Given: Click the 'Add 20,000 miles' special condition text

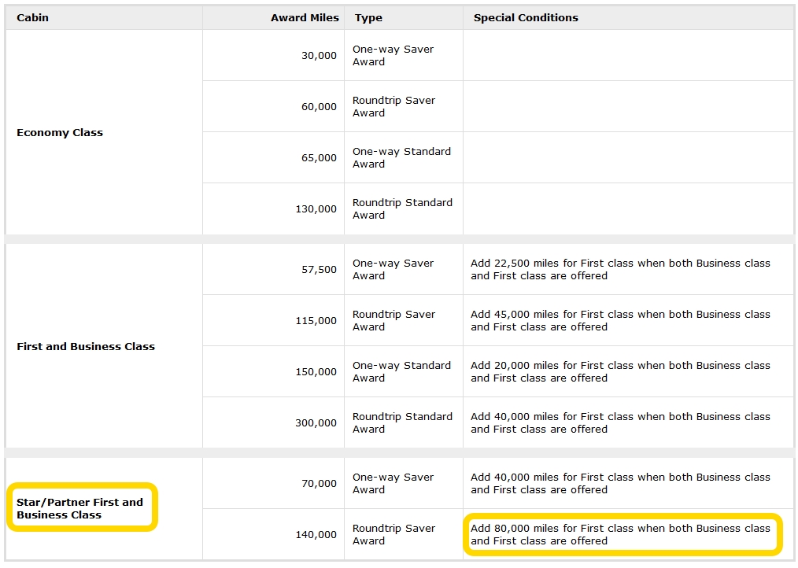Looking at the screenshot, I should coord(620,372).
